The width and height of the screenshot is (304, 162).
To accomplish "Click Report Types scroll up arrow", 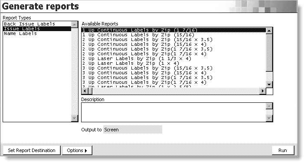I will (75, 25).
